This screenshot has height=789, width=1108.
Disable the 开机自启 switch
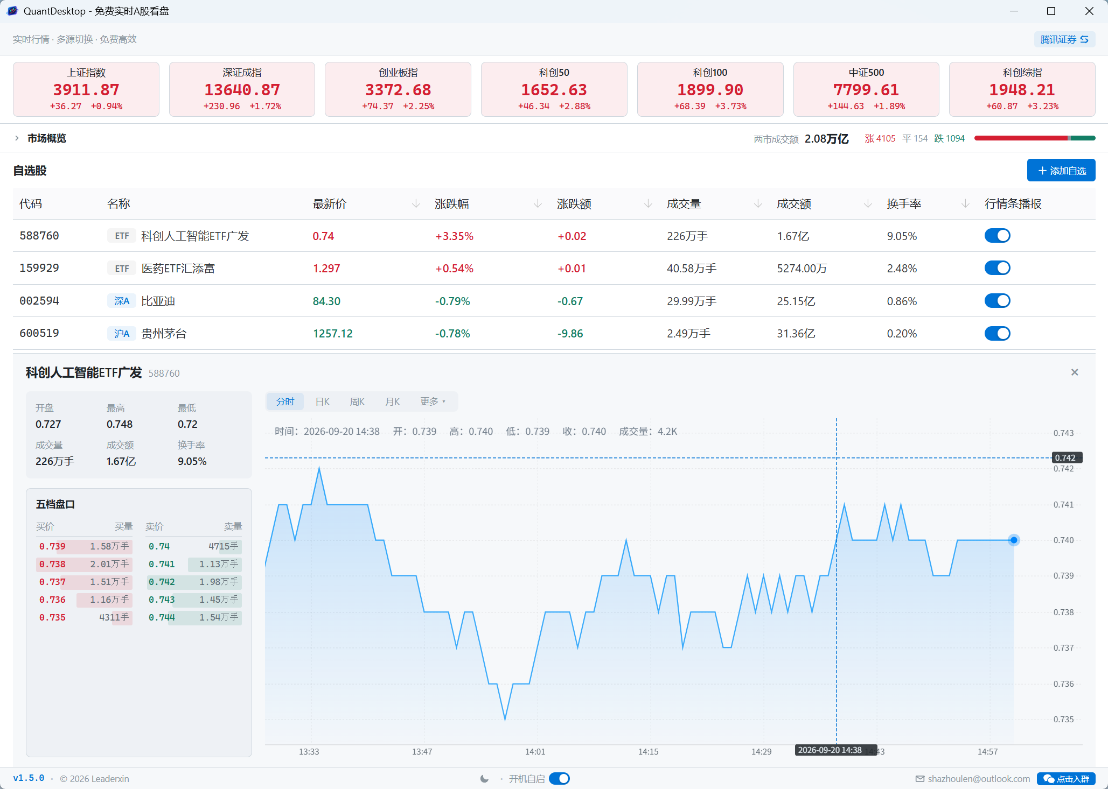(559, 779)
